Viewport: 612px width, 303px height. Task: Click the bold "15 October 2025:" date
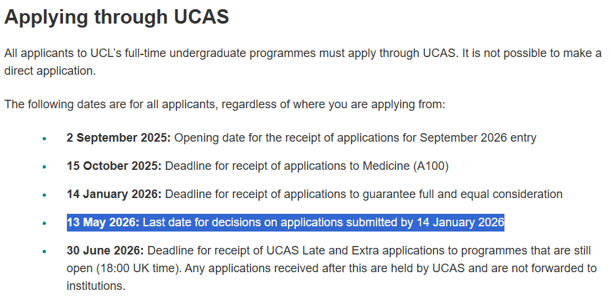(113, 166)
